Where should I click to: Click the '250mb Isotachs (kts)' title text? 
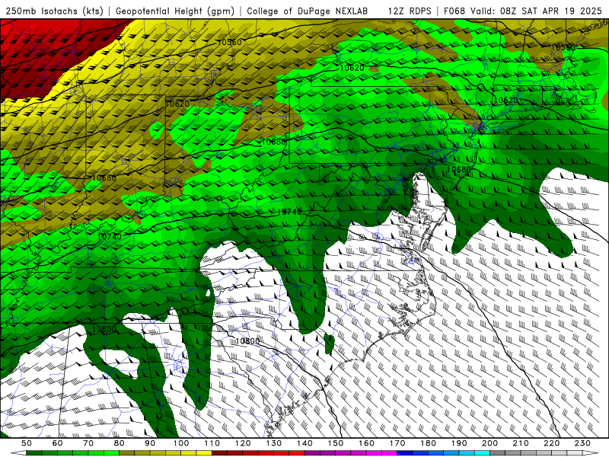54,11
